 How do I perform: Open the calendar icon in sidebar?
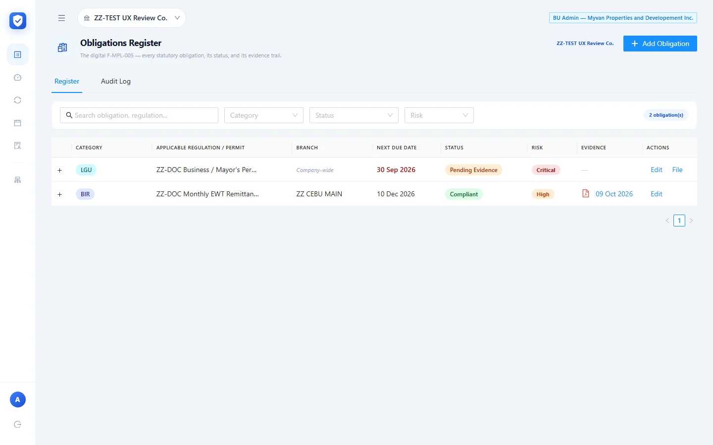(x=18, y=123)
